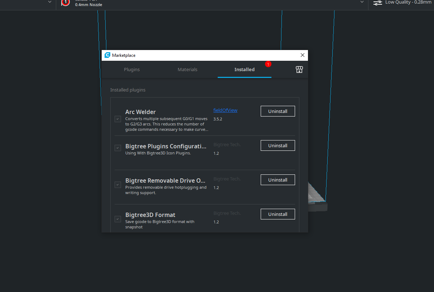Click the print settings sliders icon
The image size is (434, 292).
377,3
